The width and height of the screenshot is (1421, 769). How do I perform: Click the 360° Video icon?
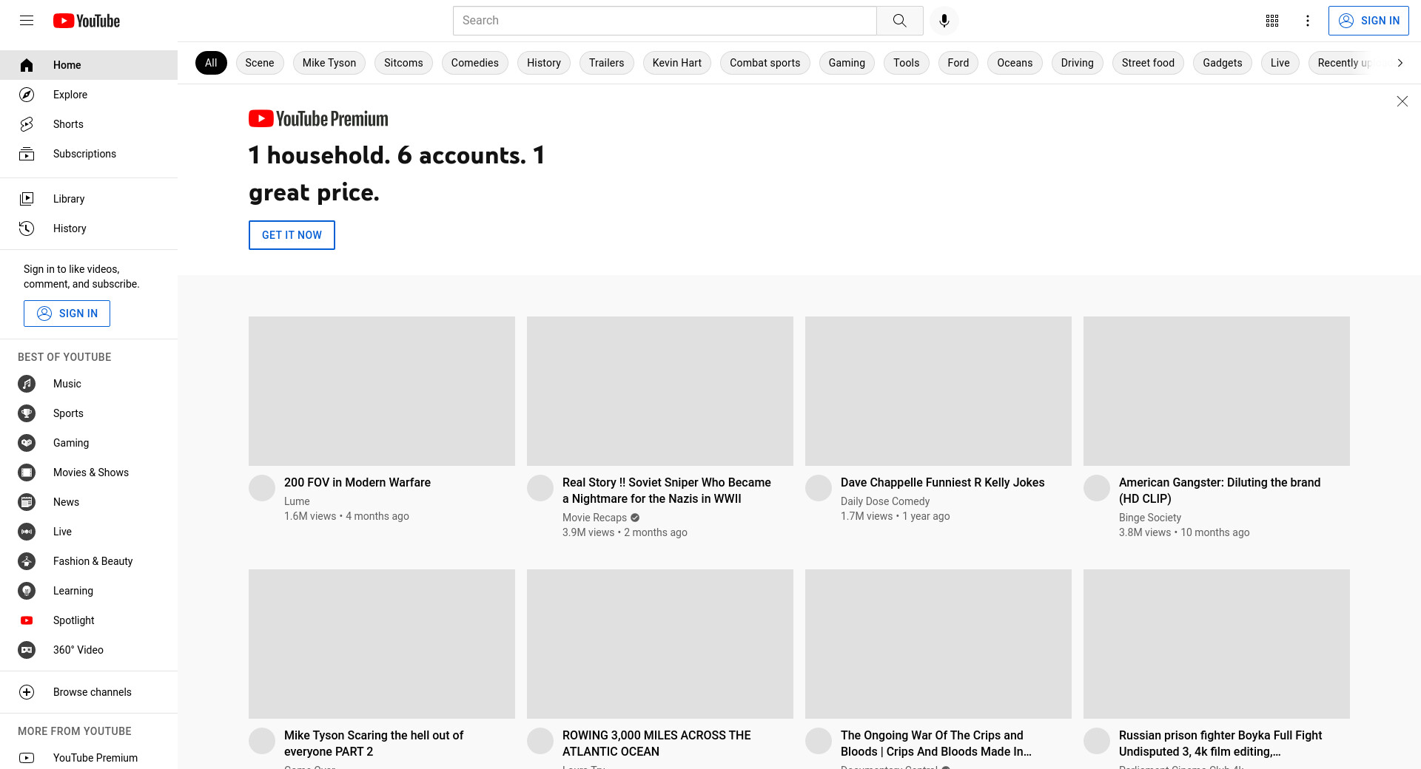[27, 650]
